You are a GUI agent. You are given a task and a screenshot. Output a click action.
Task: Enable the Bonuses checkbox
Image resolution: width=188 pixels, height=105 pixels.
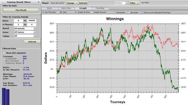129,12
